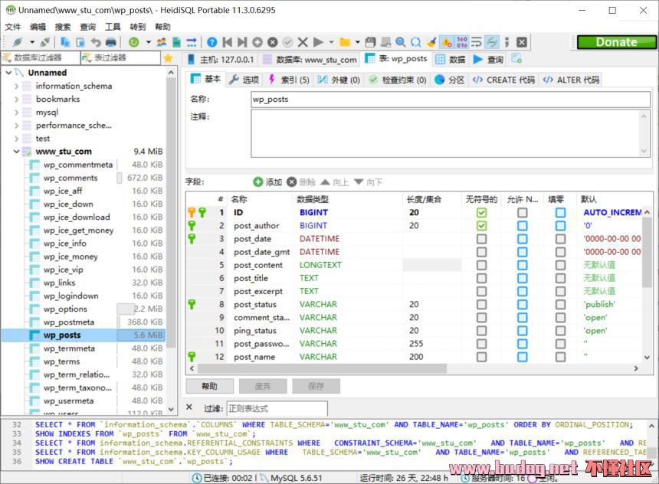
Task: Click the magnifier search icon
Action: (401, 42)
